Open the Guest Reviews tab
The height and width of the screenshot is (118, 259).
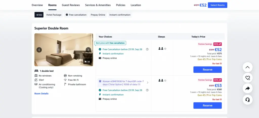71,5
